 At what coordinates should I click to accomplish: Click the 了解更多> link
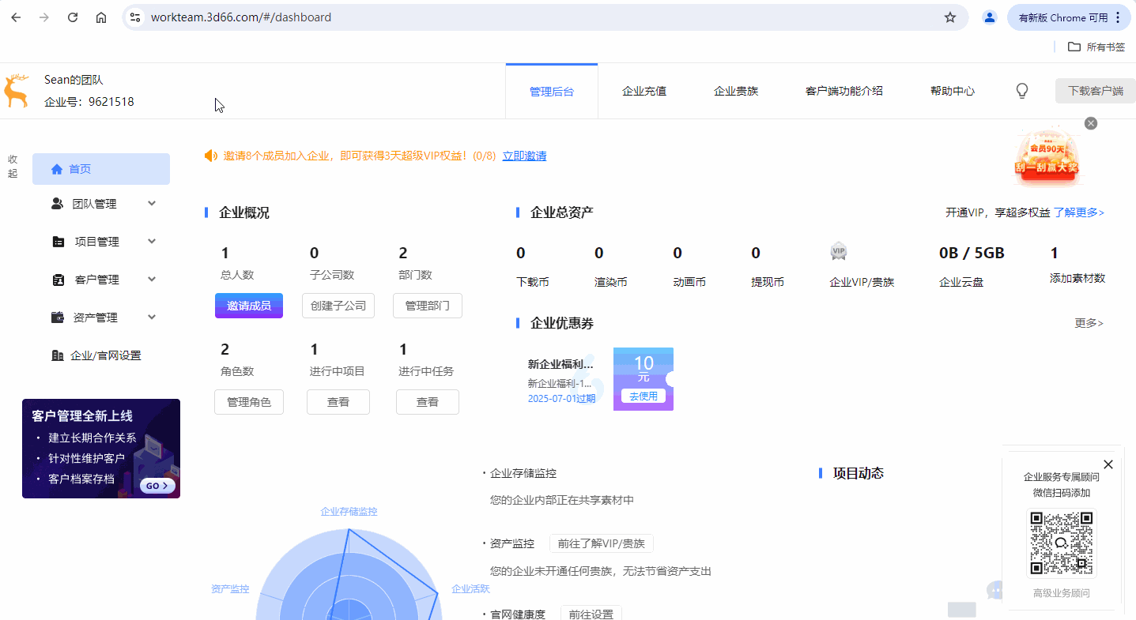1079,212
